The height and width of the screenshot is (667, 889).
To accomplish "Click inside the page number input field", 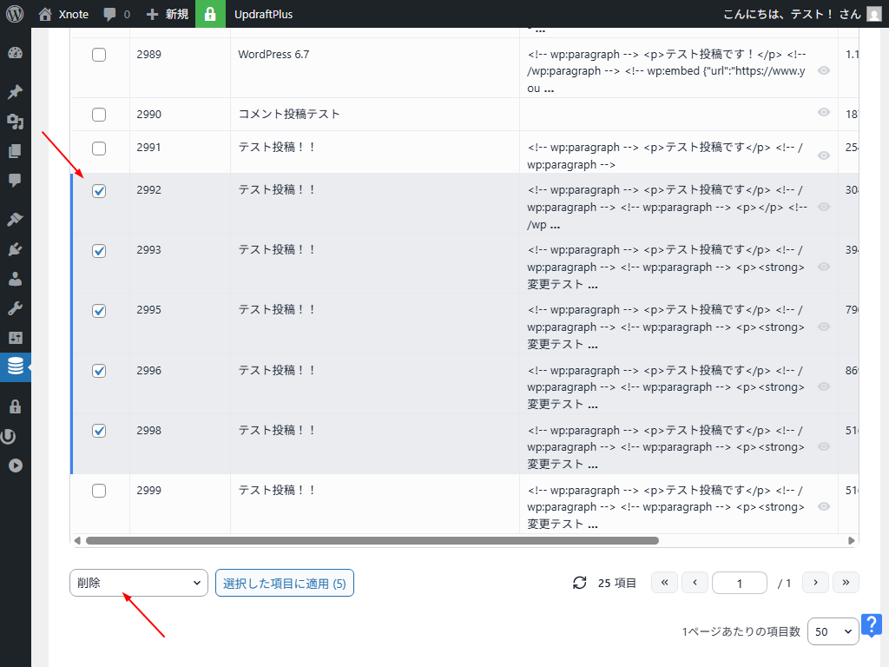I will (739, 583).
